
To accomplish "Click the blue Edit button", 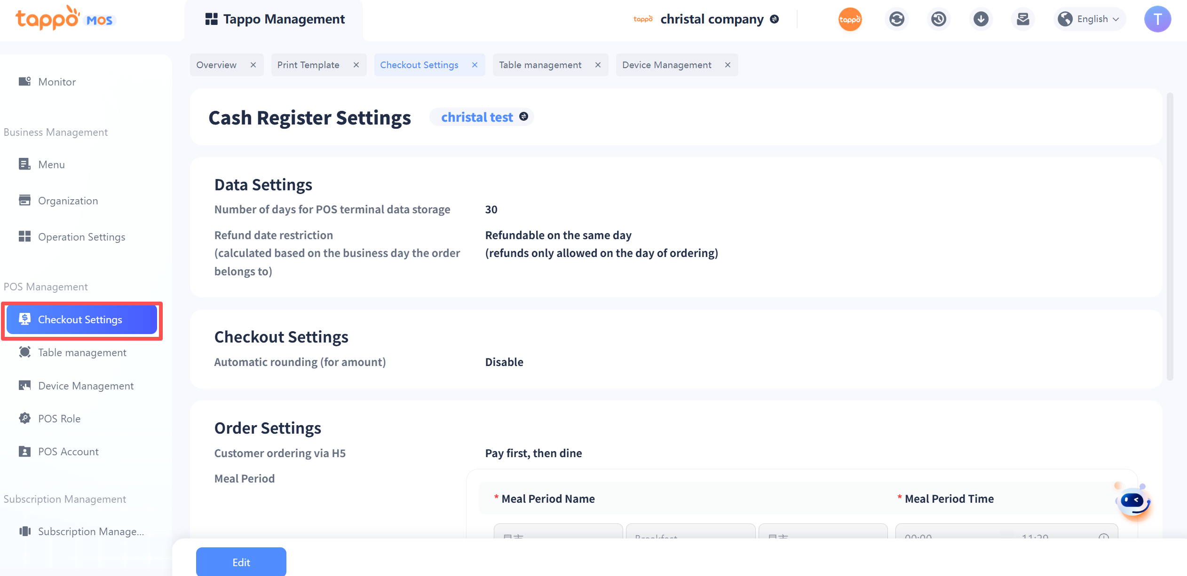I will [241, 562].
